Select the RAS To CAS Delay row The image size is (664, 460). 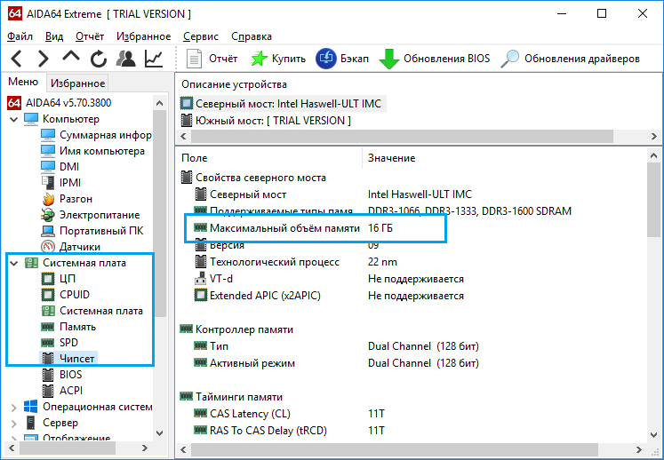[x=289, y=431]
